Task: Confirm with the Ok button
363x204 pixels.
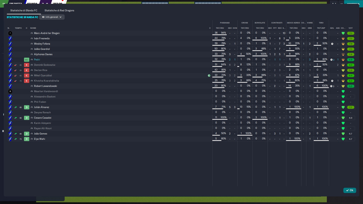Action: [350, 190]
